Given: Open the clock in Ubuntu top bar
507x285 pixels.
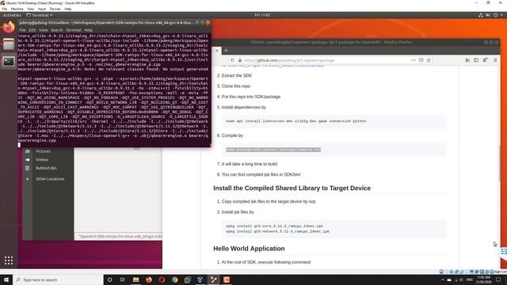Looking at the screenshot, I should point(262,15).
